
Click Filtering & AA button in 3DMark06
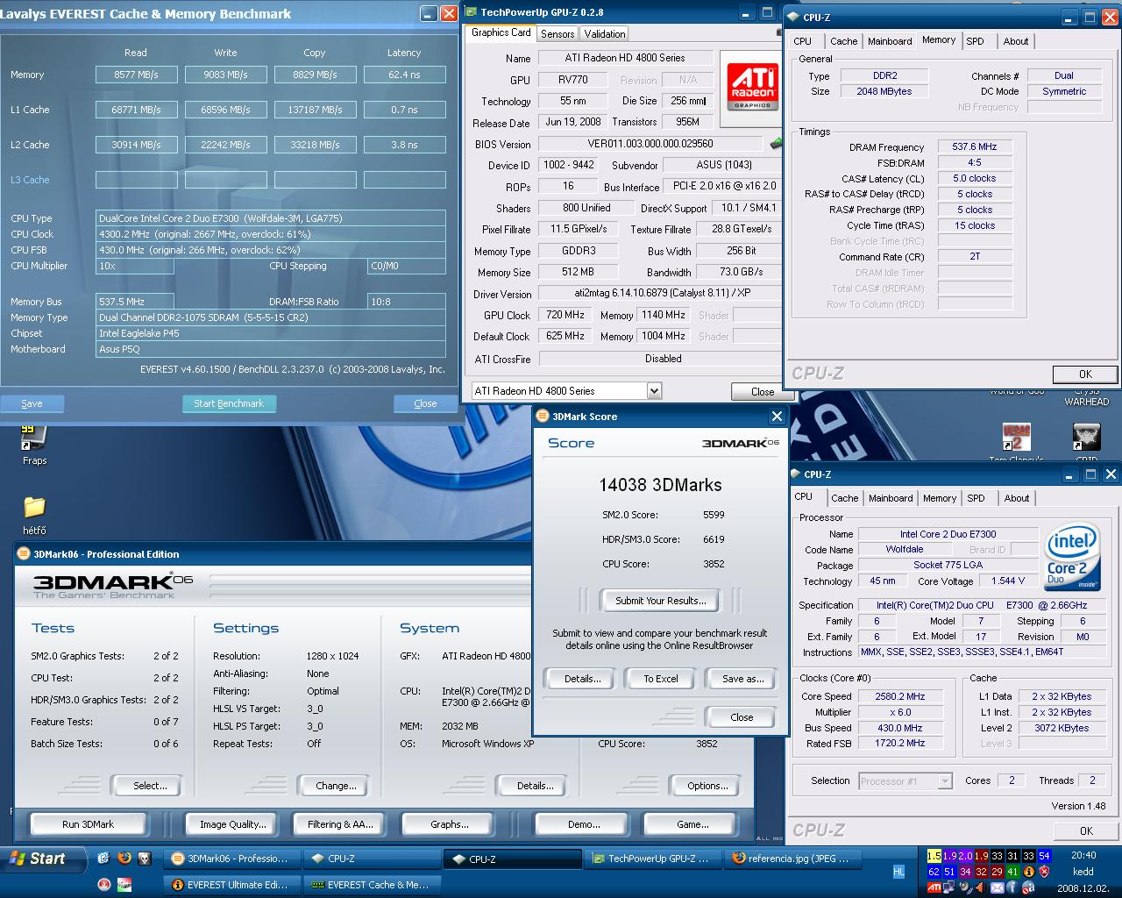tap(340, 824)
